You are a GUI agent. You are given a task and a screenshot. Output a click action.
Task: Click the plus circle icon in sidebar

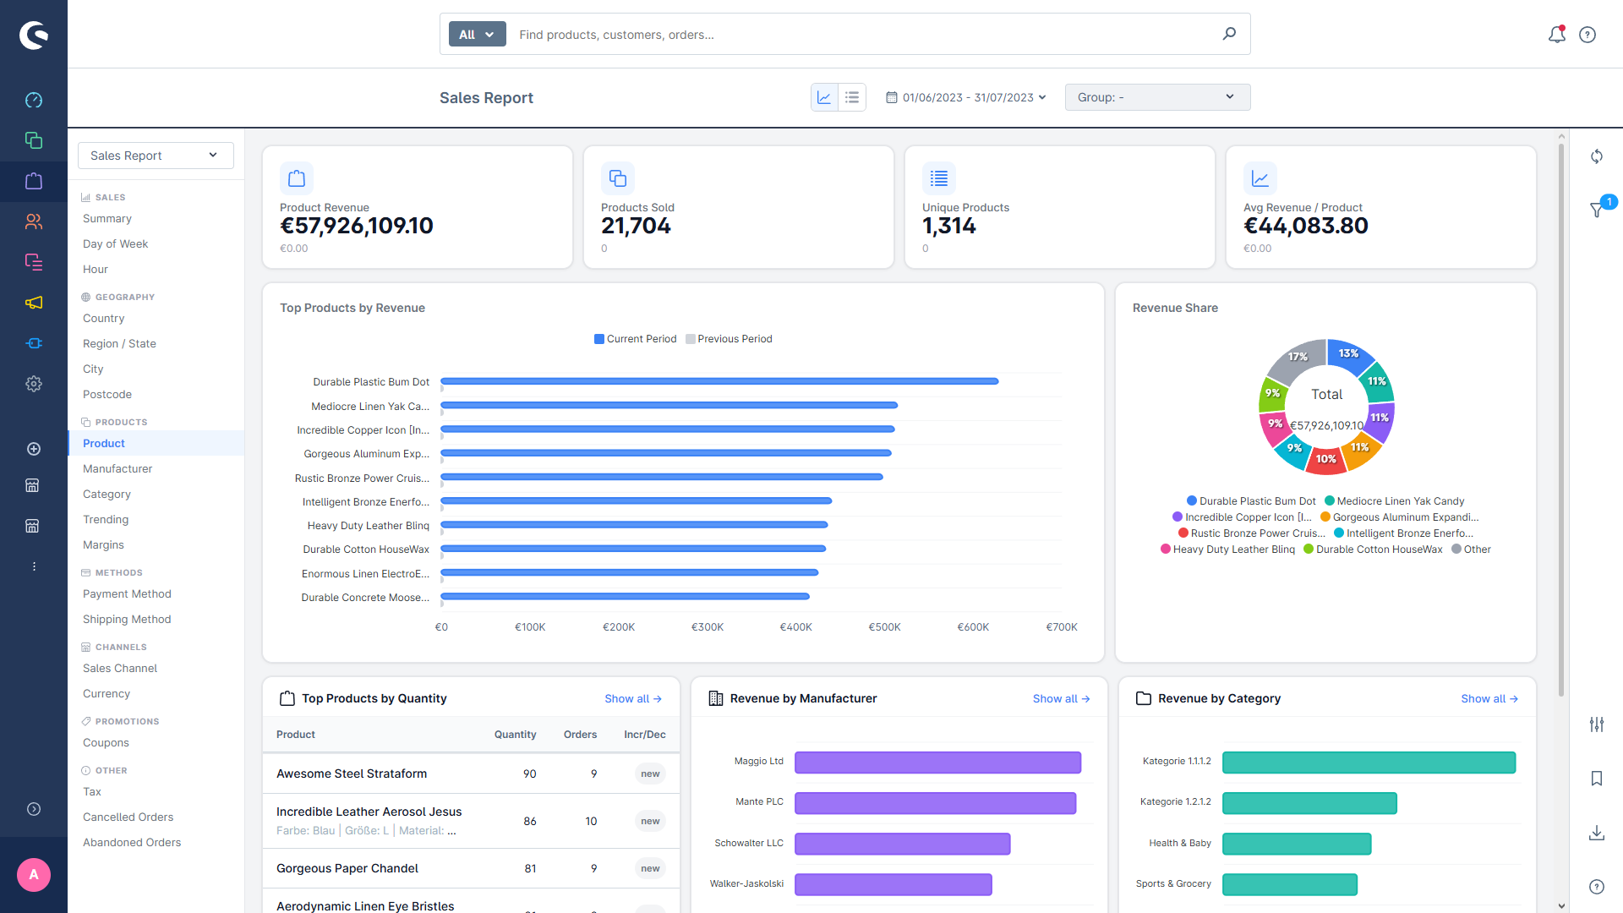pos(34,449)
